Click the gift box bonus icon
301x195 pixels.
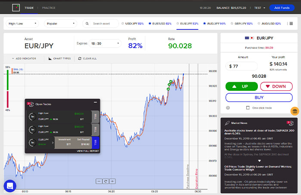point(295,111)
